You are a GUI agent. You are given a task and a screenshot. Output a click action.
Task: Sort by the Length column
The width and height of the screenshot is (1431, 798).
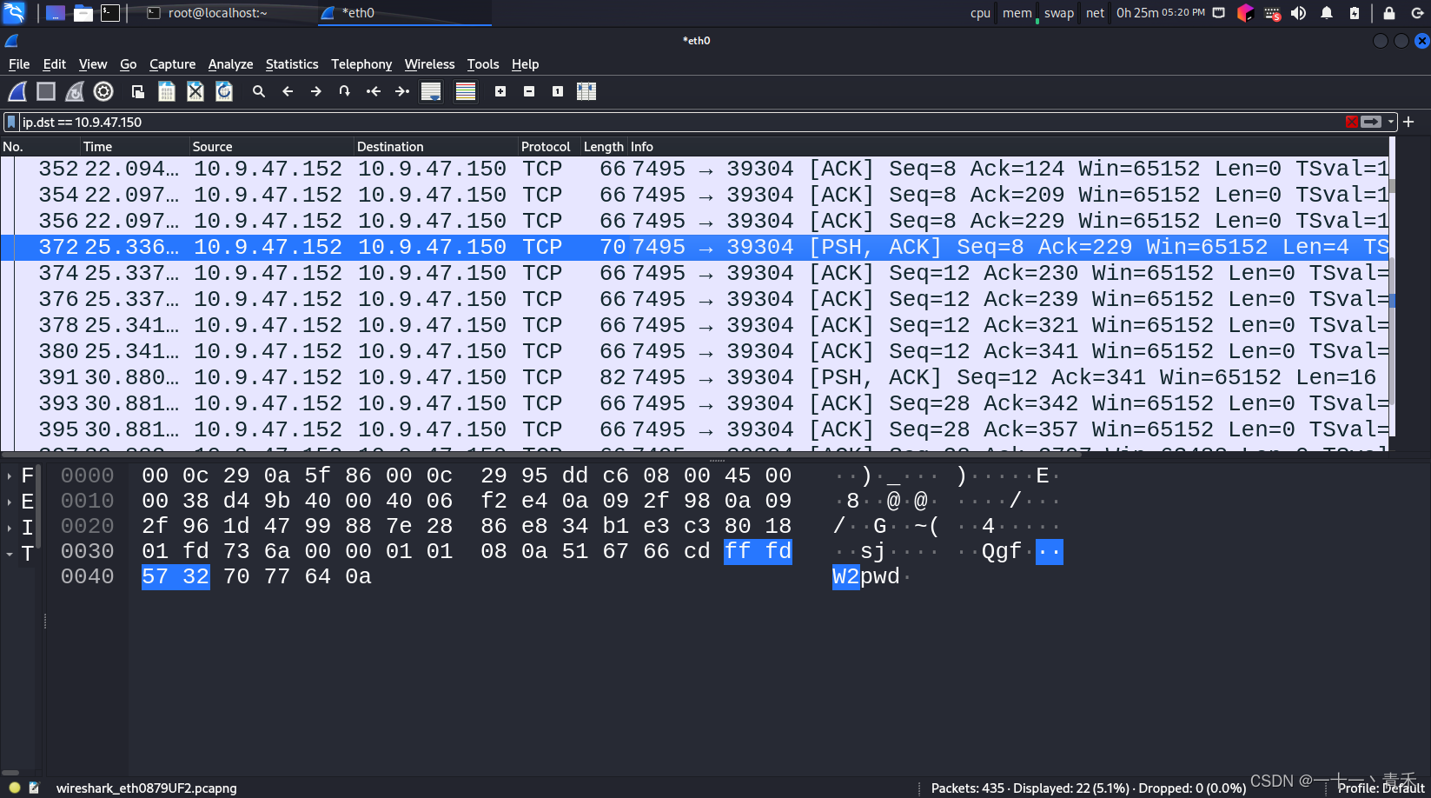[604, 147]
